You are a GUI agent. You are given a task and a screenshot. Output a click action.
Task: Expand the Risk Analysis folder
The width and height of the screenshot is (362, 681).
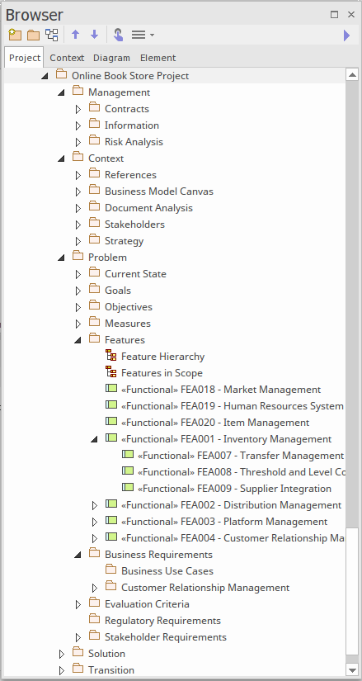(78, 142)
